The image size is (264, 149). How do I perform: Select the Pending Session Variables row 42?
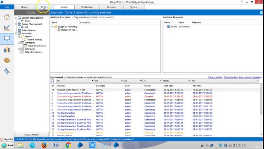[x=155, y=133]
